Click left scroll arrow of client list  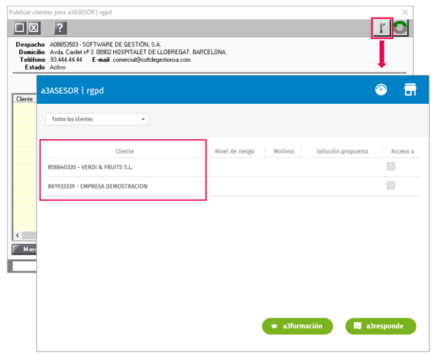[18, 235]
